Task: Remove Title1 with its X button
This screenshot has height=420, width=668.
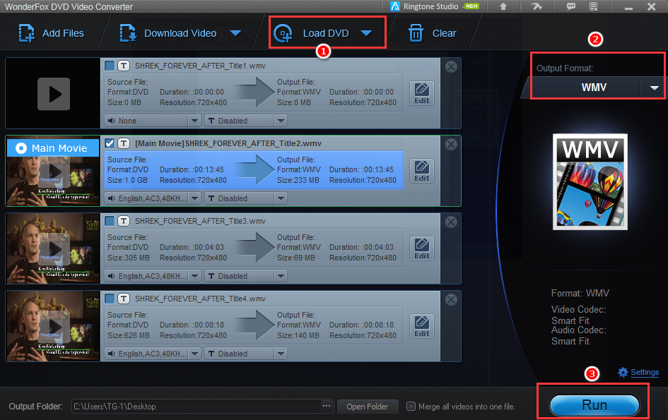Action: [x=451, y=67]
